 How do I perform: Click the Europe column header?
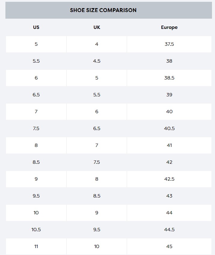[x=169, y=27]
